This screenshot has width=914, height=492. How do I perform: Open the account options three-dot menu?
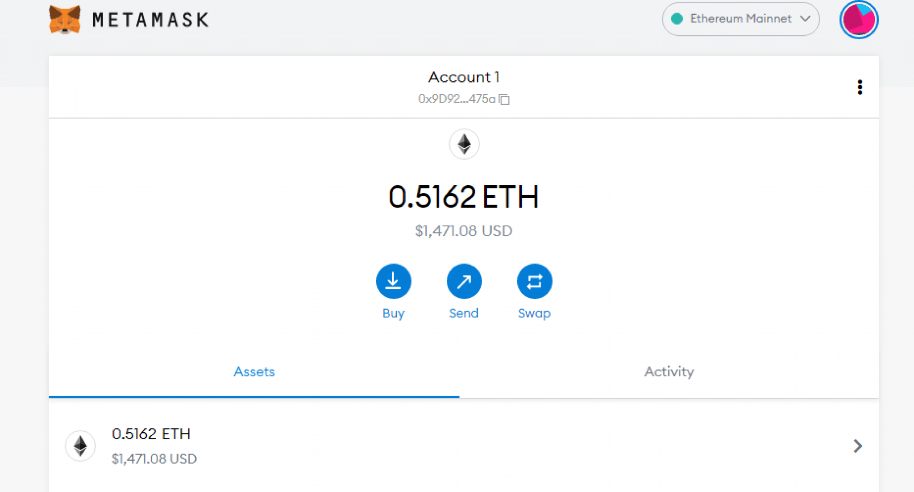click(x=860, y=87)
